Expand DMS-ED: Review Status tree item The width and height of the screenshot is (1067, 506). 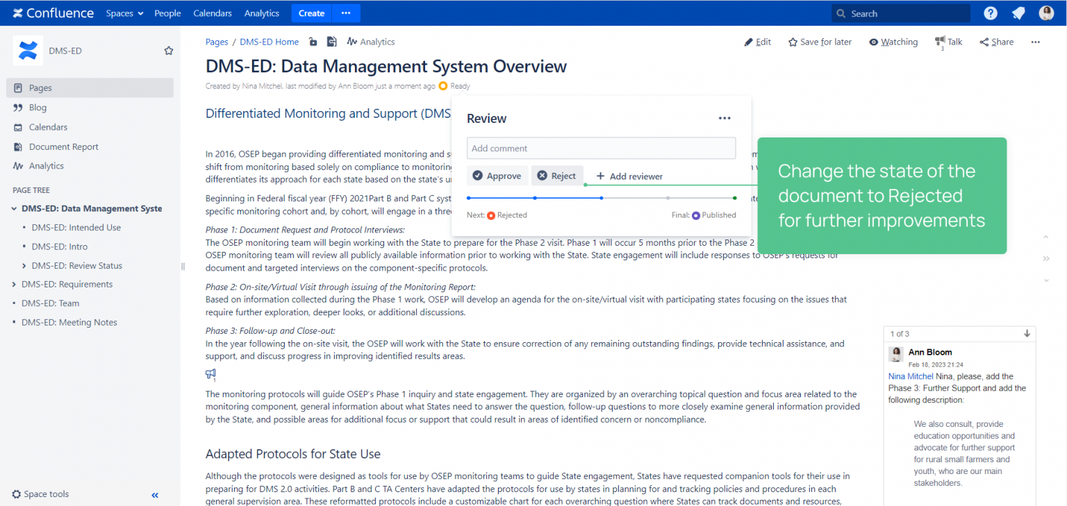coord(24,266)
